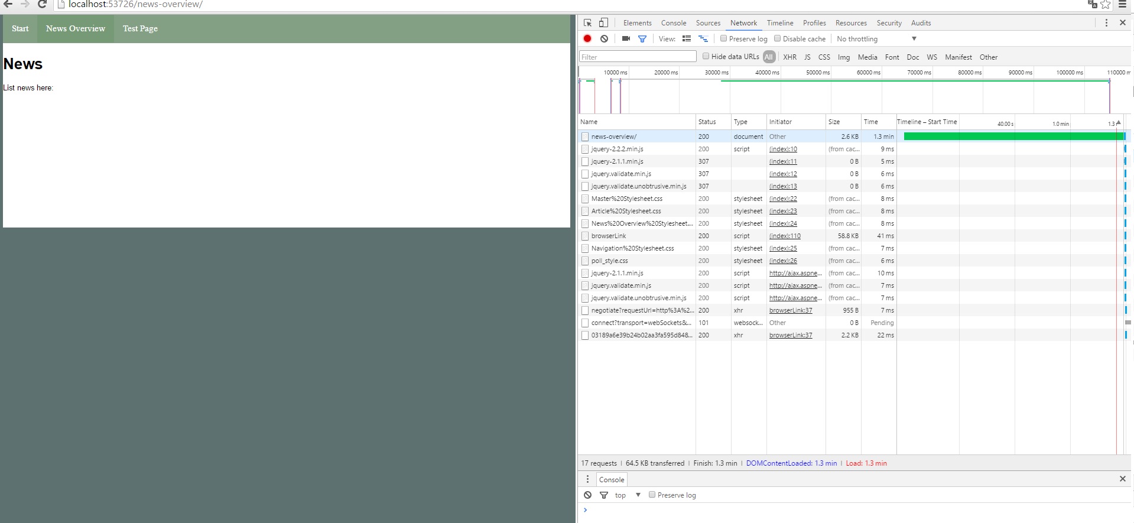The image size is (1134, 523).
Task: Open the Sources tab
Action: point(708,23)
